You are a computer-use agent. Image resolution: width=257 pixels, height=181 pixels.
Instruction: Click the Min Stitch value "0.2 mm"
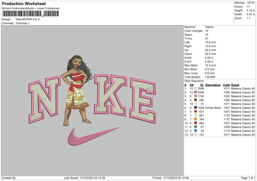point(210,69)
